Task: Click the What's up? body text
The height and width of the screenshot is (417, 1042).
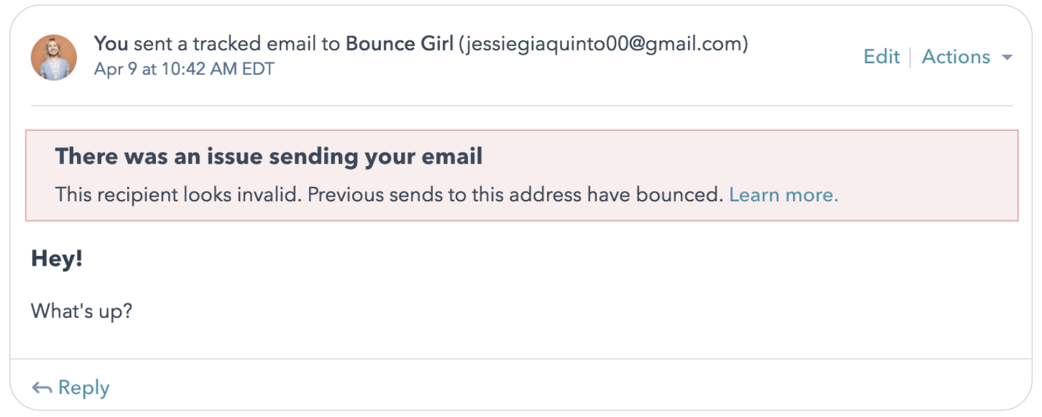Action: tap(82, 311)
